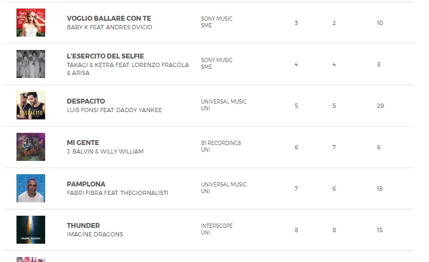Click artist J. Balvin & Willy William
This screenshot has height=262, width=429.
(x=105, y=152)
